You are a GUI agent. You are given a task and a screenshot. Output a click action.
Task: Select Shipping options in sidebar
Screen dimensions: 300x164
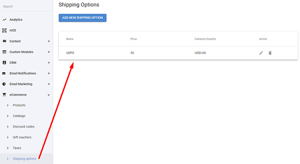point(24,159)
